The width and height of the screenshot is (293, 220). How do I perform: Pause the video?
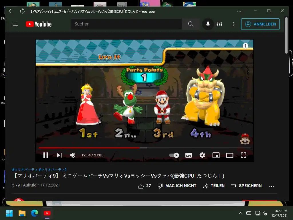46,155
